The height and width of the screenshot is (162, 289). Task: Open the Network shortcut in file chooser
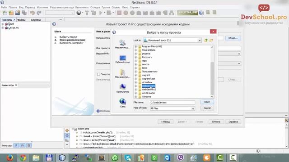(122, 103)
